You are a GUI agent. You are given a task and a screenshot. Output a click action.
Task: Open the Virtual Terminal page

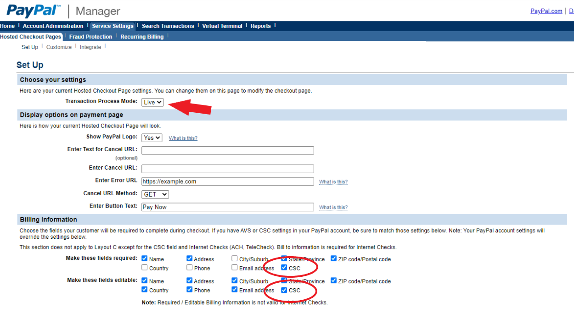(222, 26)
